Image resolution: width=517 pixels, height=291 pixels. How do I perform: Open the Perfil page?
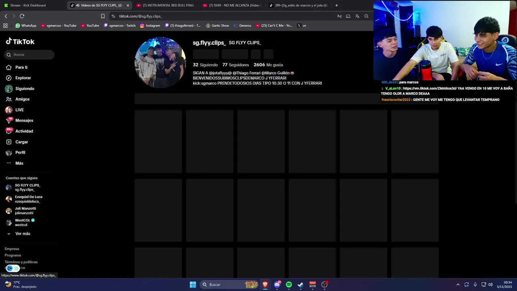pyautogui.click(x=20, y=152)
